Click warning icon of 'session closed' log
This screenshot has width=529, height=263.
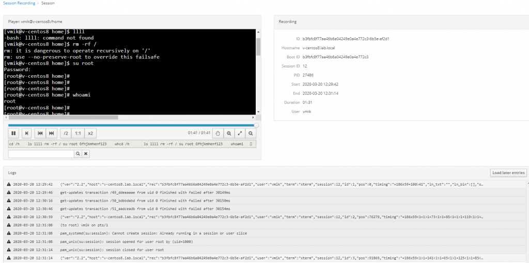point(9,250)
